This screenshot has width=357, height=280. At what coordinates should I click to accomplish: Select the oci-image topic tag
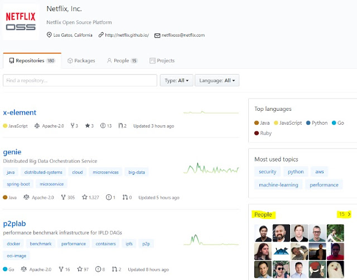tap(16, 256)
